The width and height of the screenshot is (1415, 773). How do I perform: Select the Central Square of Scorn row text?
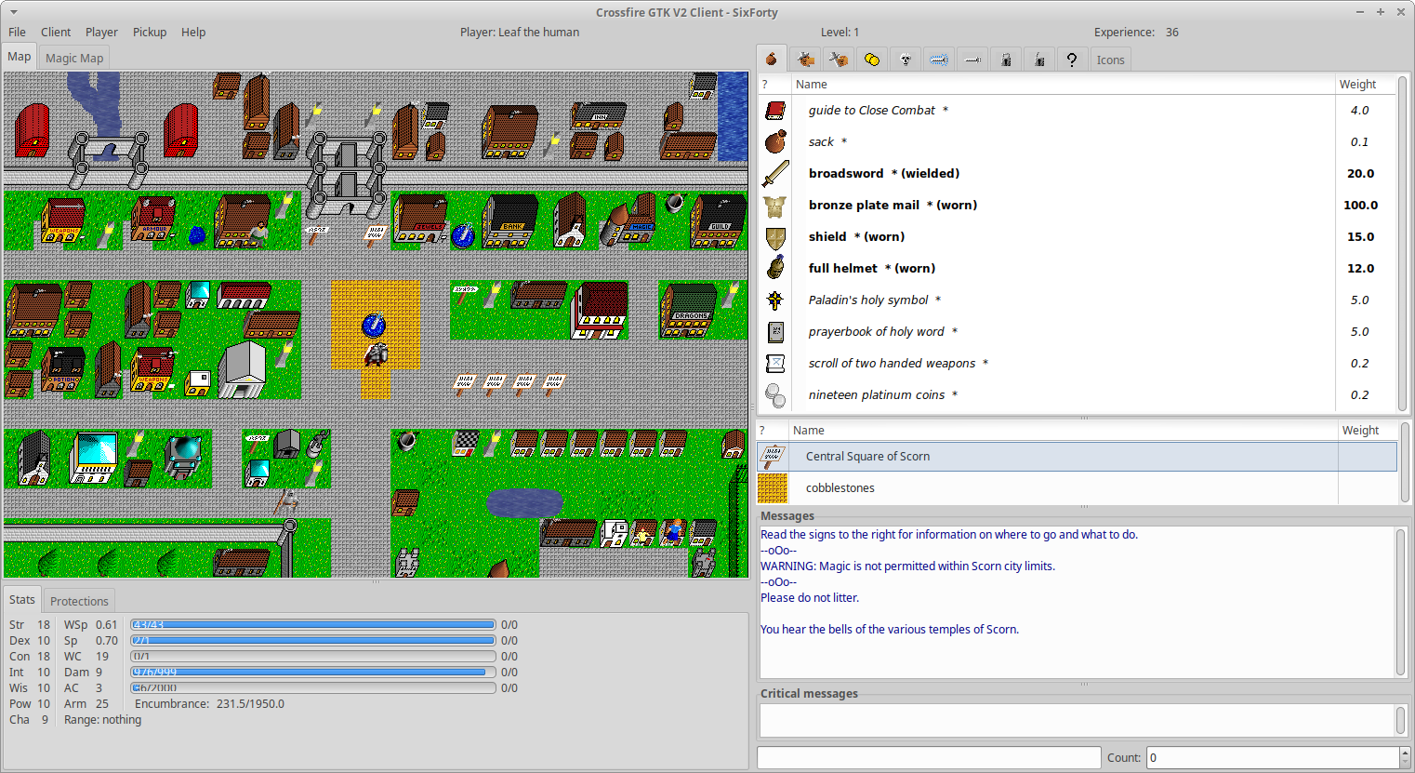point(867,456)
